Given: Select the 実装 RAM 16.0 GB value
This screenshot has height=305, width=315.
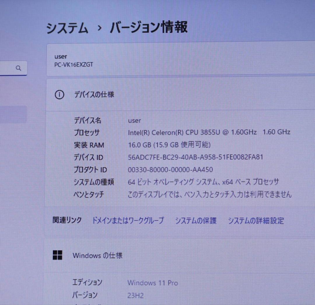Looking at the screenshot, I should 170,144.
